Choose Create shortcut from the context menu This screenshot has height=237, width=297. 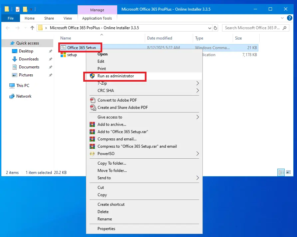pos(144,204)
